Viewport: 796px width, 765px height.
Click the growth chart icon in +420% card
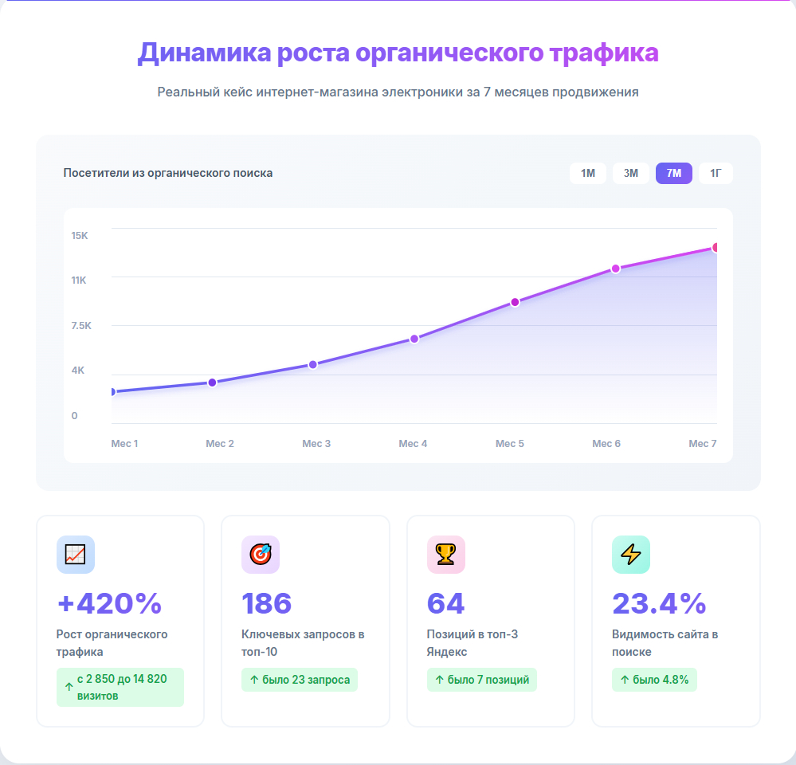[x=76, y=555]
